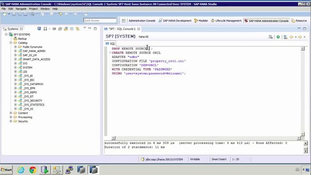Select the SQL sub-tab in the console
This screenshot has height=175, width=311.
click(x=110, y=44)
